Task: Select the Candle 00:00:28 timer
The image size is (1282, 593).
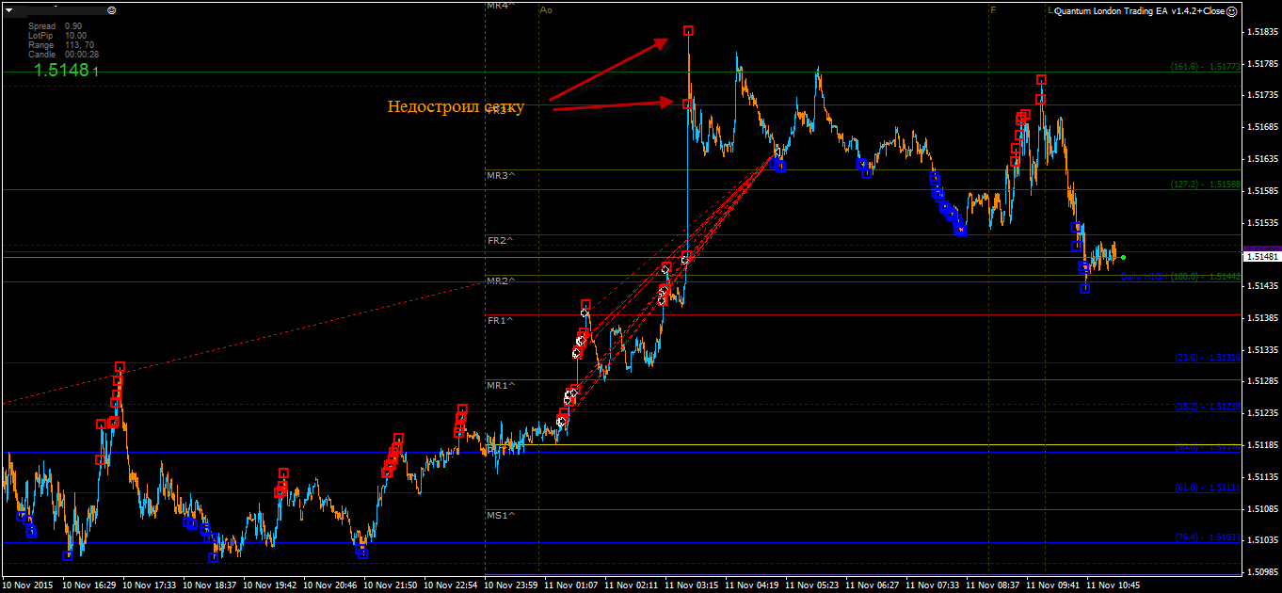Action: [x=64, y=55]
